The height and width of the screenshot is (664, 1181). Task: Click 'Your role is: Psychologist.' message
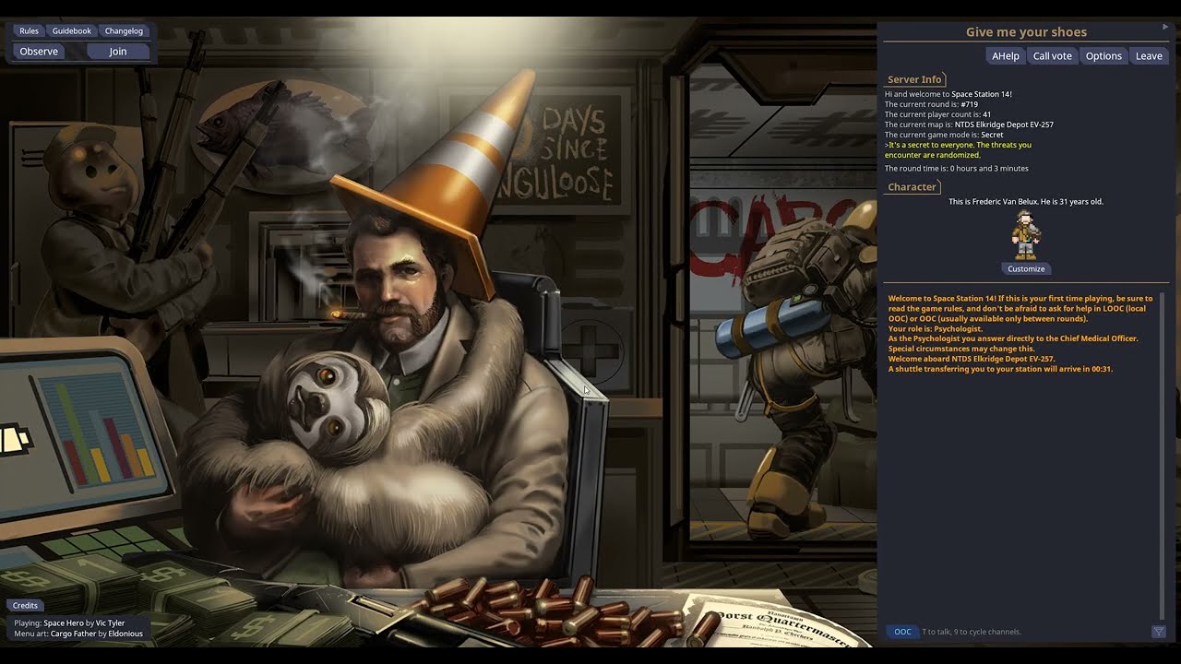tap(936, 328)
